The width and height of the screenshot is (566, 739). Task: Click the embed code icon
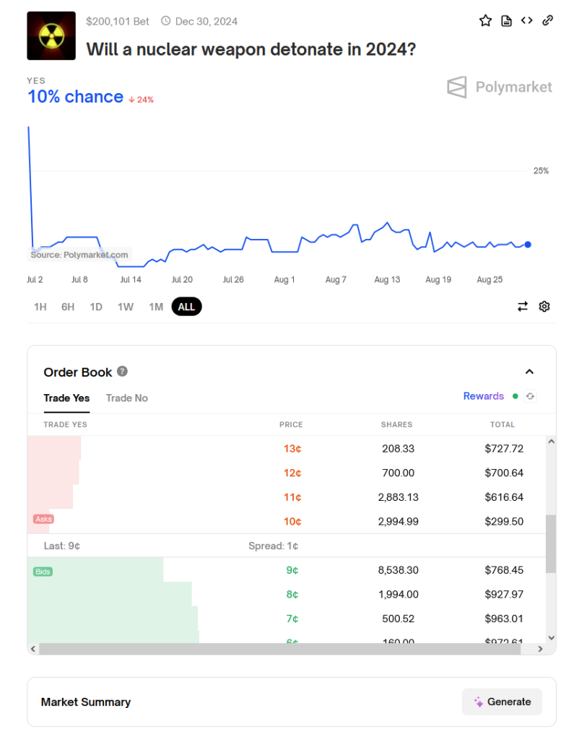point(526,20)
